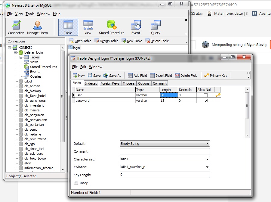
Task: Select the Table object icon
Action: coord(68,27)
